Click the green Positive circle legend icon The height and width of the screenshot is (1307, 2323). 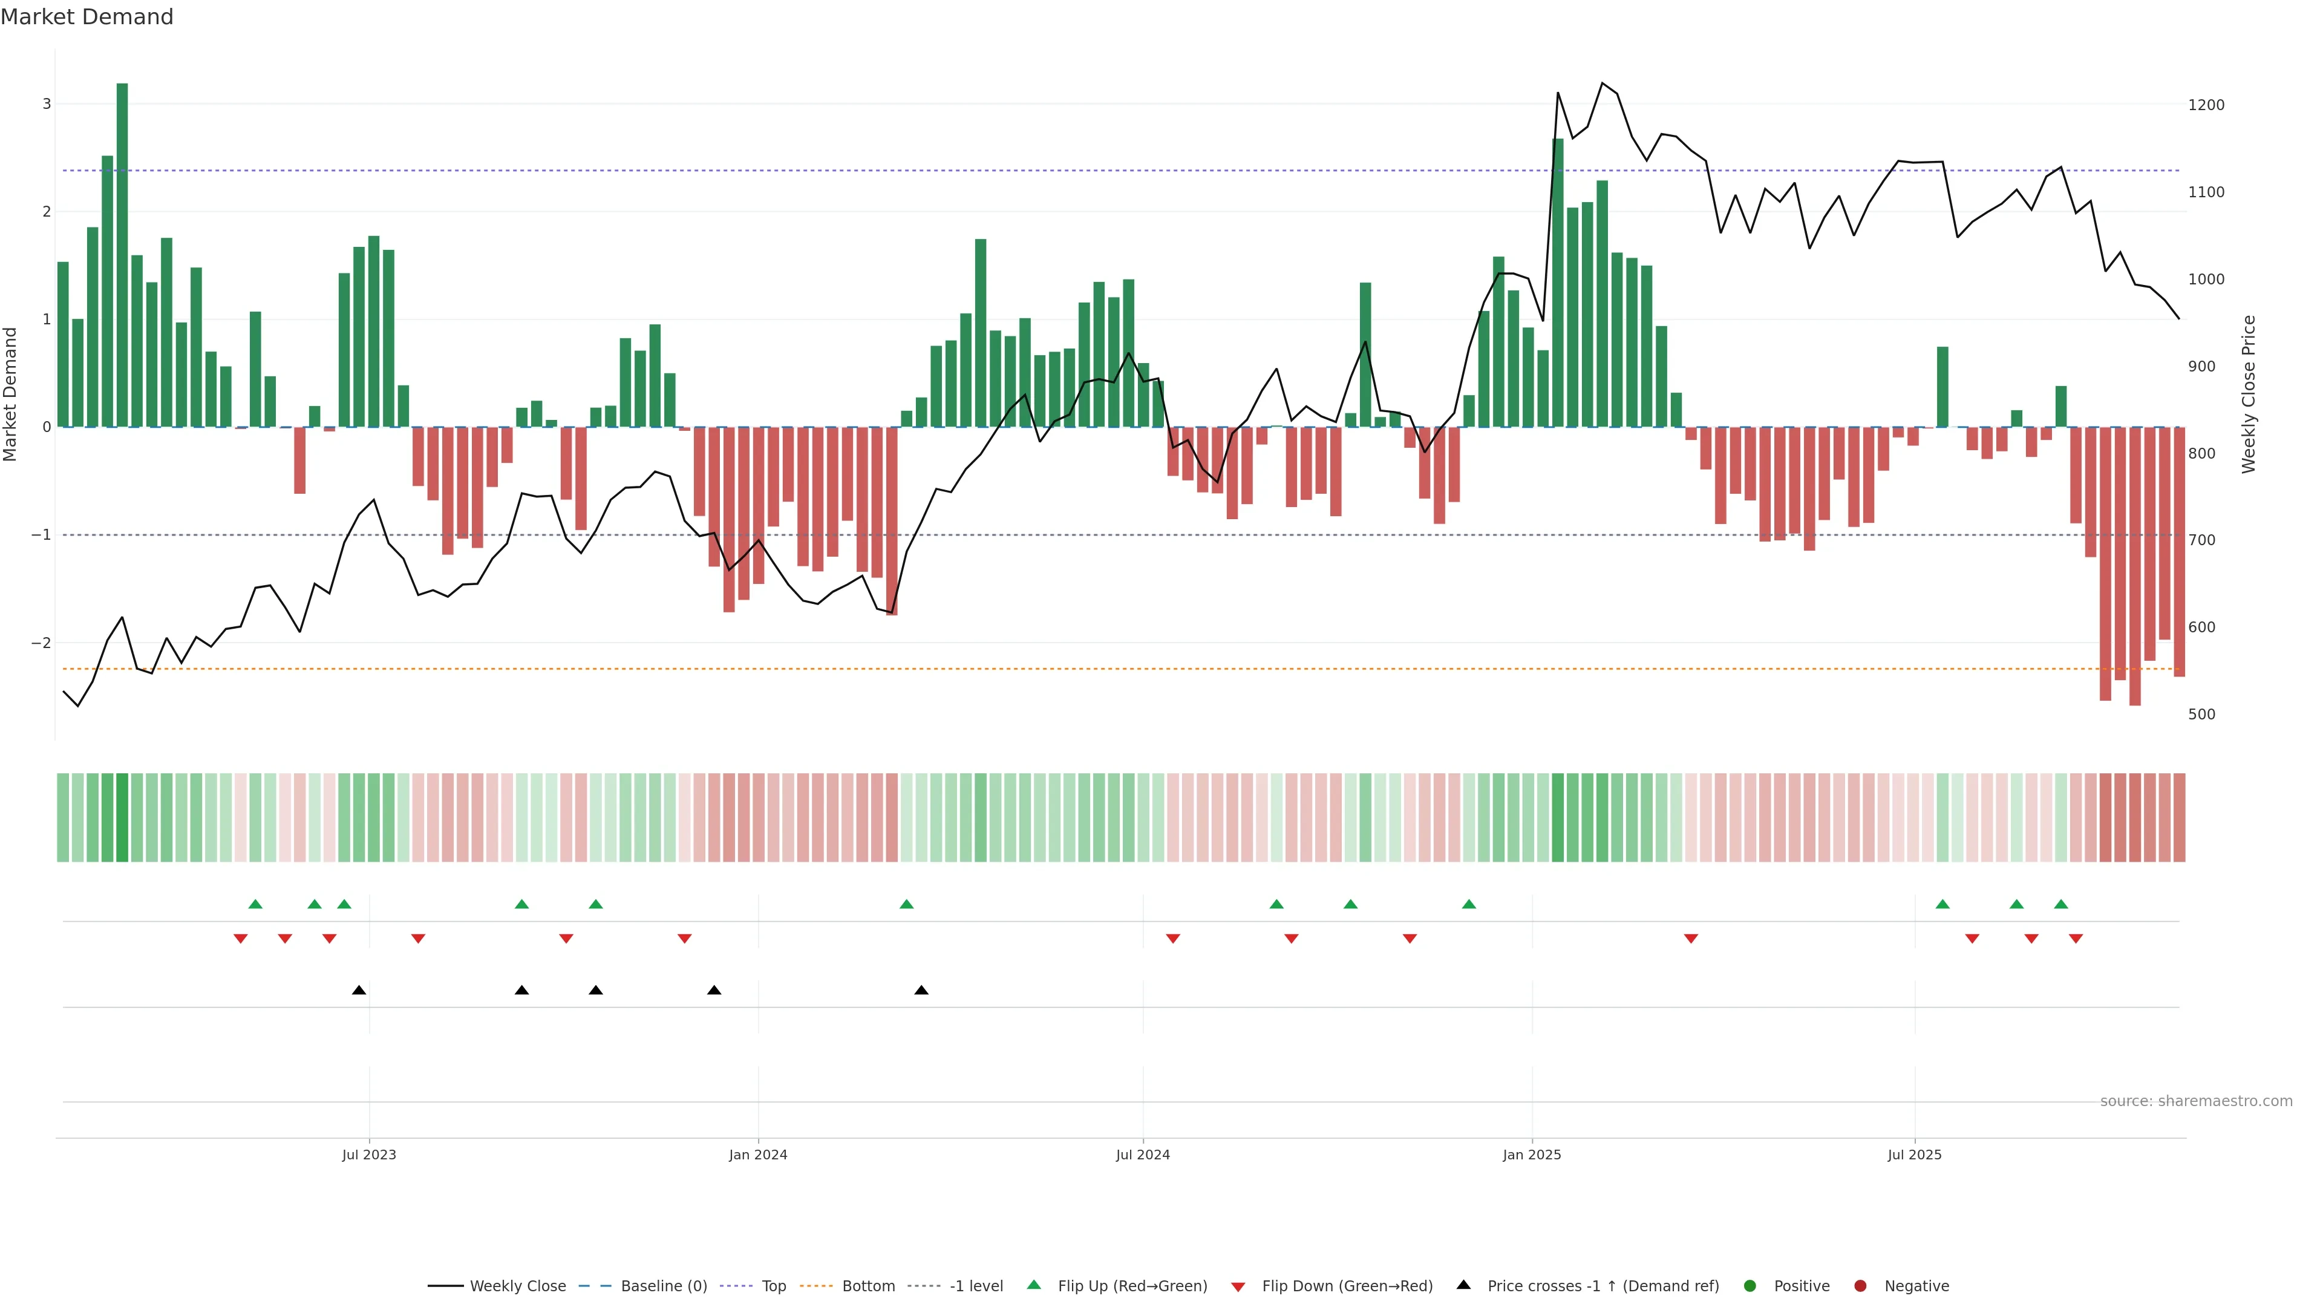[x=1750, y=1285]
